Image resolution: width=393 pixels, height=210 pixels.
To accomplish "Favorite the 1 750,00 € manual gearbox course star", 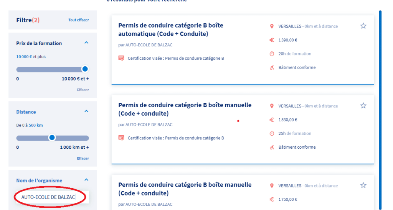I will pyautogui.click(x=363, y=185).
